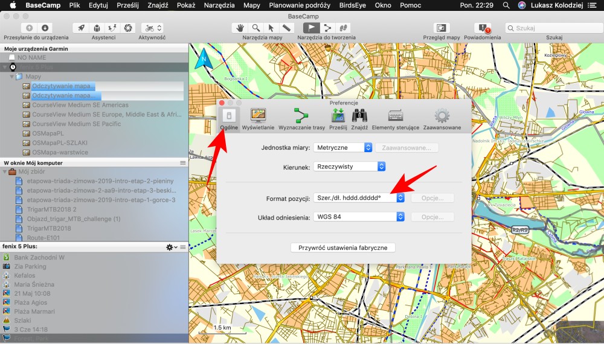Click the north compass arrow on map
Image resolution: width=604 pixels, height=344 pixels.
204,60
